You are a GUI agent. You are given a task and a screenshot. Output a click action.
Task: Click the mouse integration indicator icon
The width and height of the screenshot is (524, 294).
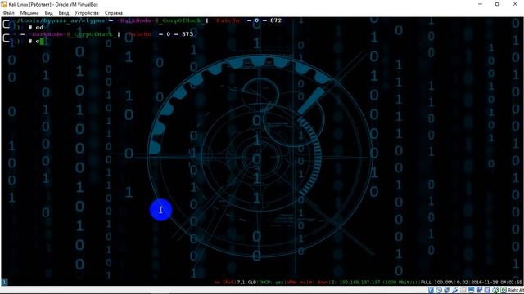tap(495, 290)
